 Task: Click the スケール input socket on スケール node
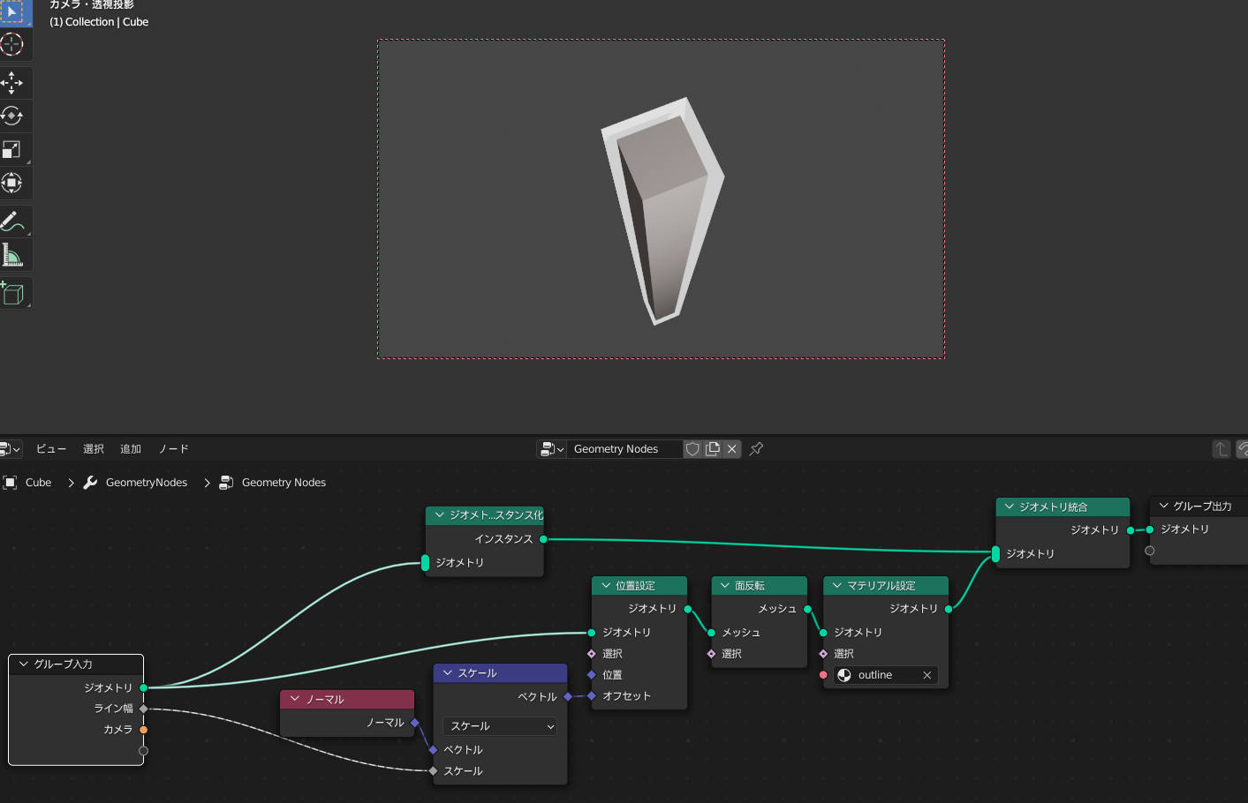(x=433, y=771)
